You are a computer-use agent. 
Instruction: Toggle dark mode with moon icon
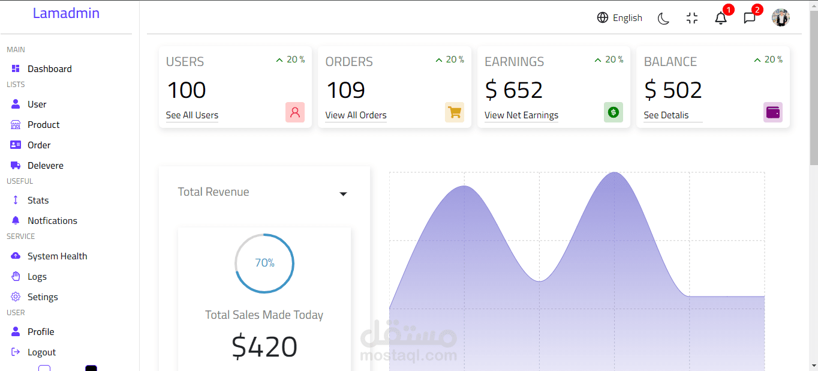tap(663, 18)
